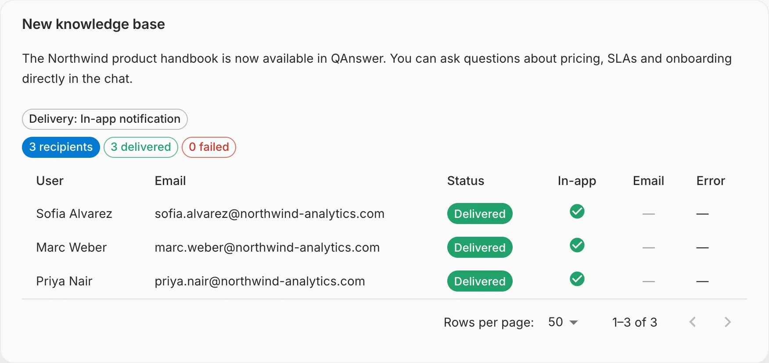This screenshot has width=769, height=363.
Task: Sort by the Status column header
Action: [466, 181]
